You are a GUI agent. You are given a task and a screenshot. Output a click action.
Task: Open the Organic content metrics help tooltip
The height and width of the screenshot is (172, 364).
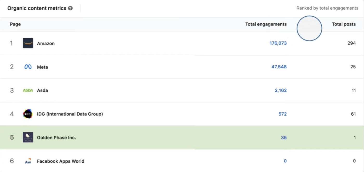[x=70, y=8]
